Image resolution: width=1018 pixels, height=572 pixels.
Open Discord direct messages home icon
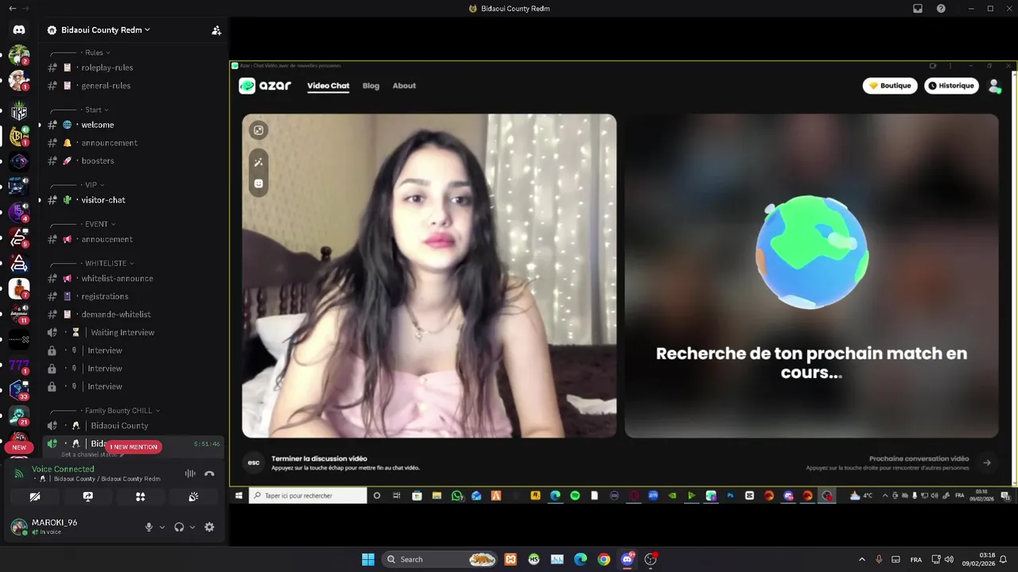coord(19,30)
